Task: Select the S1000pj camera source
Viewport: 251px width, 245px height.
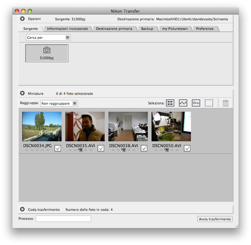Action: 47,53
